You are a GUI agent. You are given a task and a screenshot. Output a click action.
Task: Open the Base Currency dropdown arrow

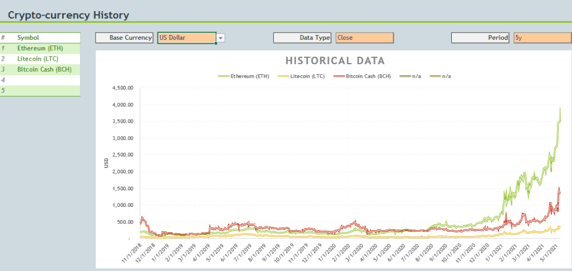pyautogui.click(x=221, y=38)
